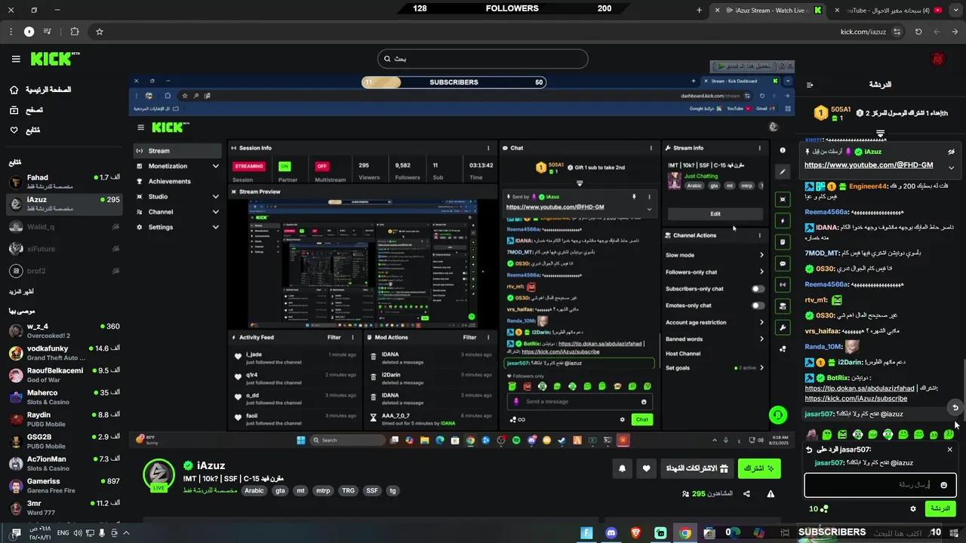Viewport: 966px width, 543px height.
Task: Reload the page from browser toolbar
Action: [x=918, y=32]
